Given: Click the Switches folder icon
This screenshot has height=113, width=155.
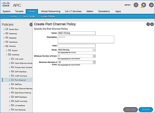Looking at the screenshot, I should (x=7, y=33).
